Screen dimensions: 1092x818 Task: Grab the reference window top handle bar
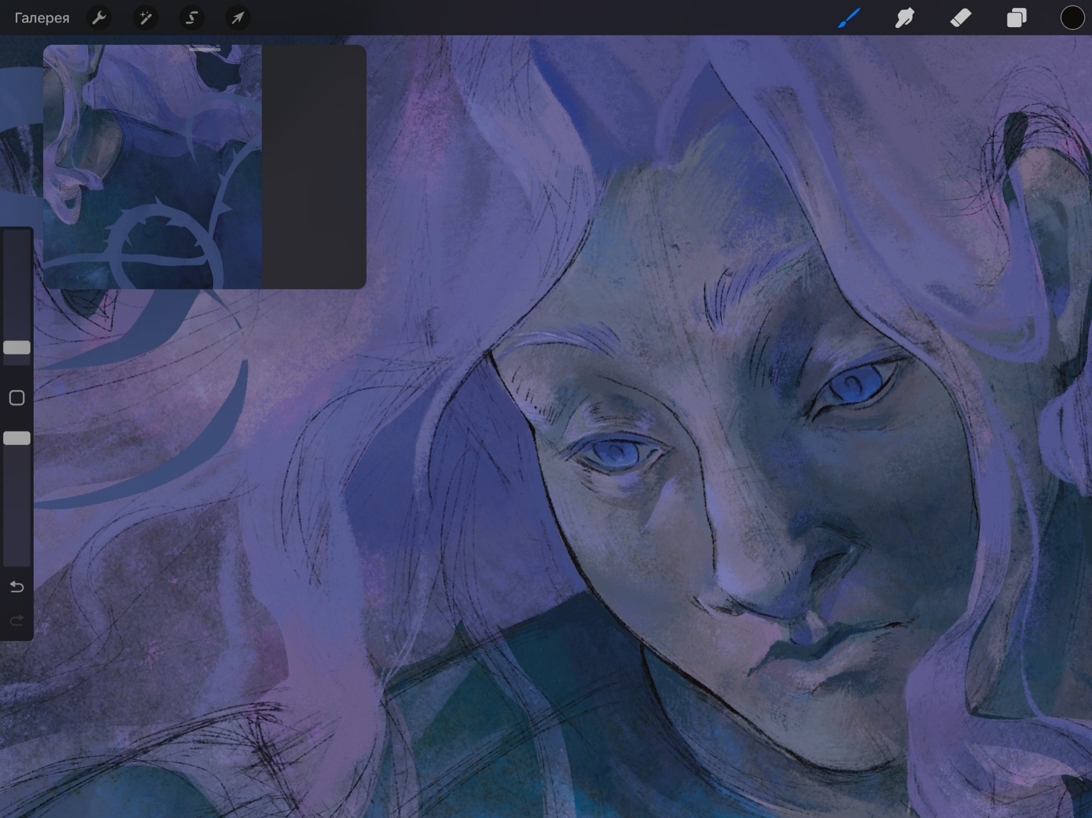205,50
